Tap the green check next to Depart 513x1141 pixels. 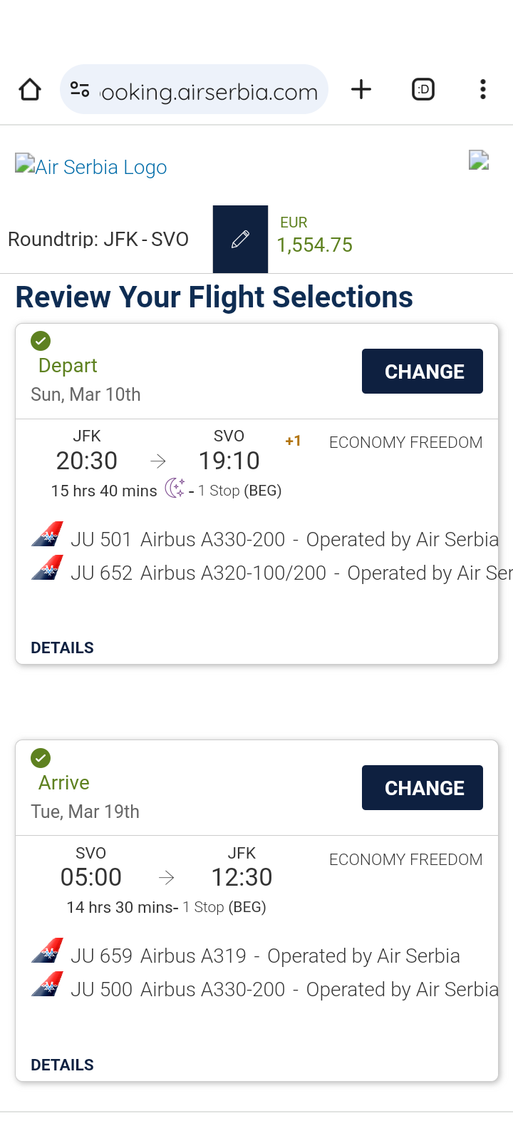[x=41, y=341]
